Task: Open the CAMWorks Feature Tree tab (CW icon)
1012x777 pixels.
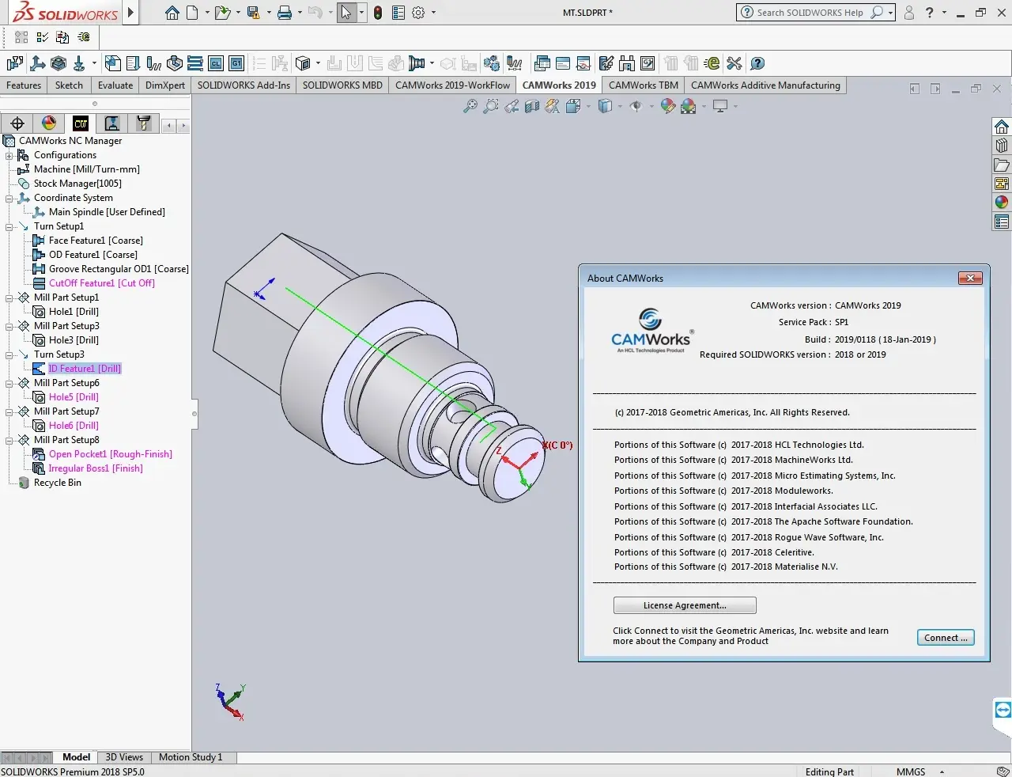Action: point(81,123)
